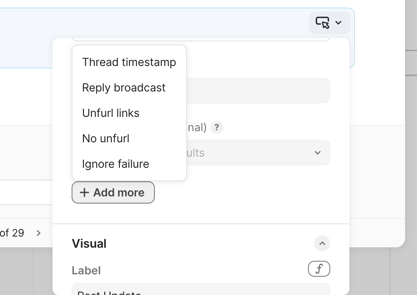Select No unfurl option
Screen dimensions: 417x295
[x=105, y=139]
